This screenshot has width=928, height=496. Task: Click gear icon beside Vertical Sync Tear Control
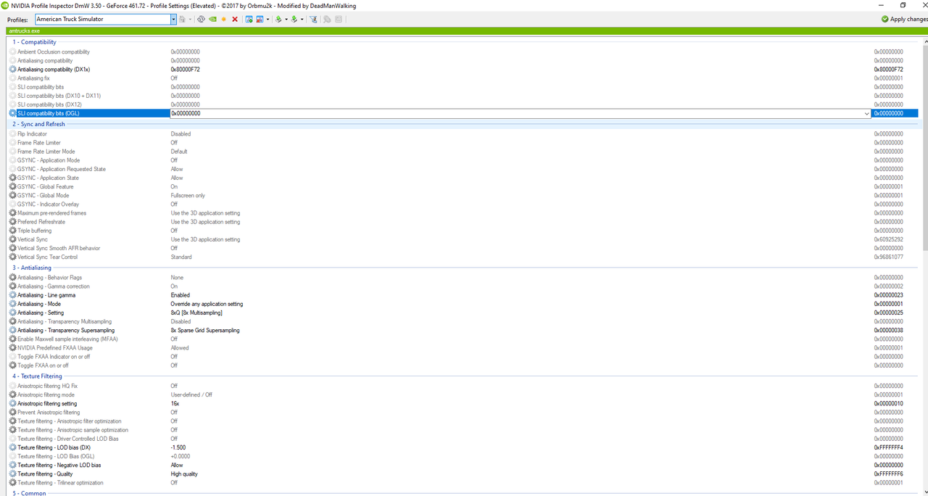click(x=12, y=257)
